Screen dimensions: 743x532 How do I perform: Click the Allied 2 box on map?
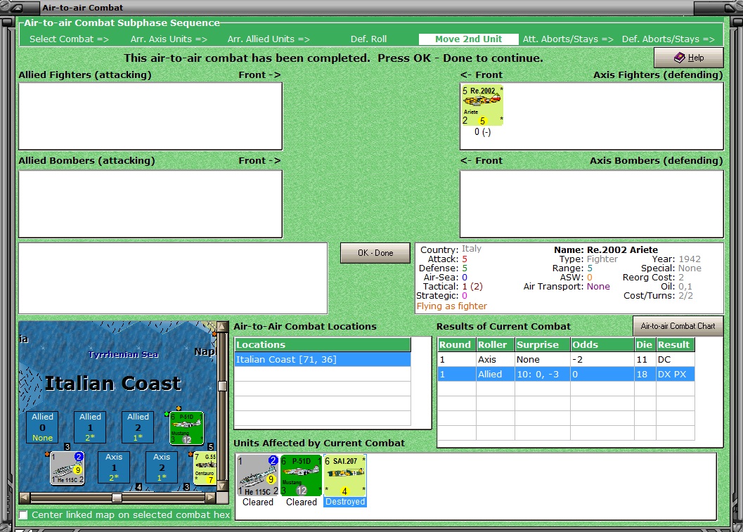(x=138, y=427)
